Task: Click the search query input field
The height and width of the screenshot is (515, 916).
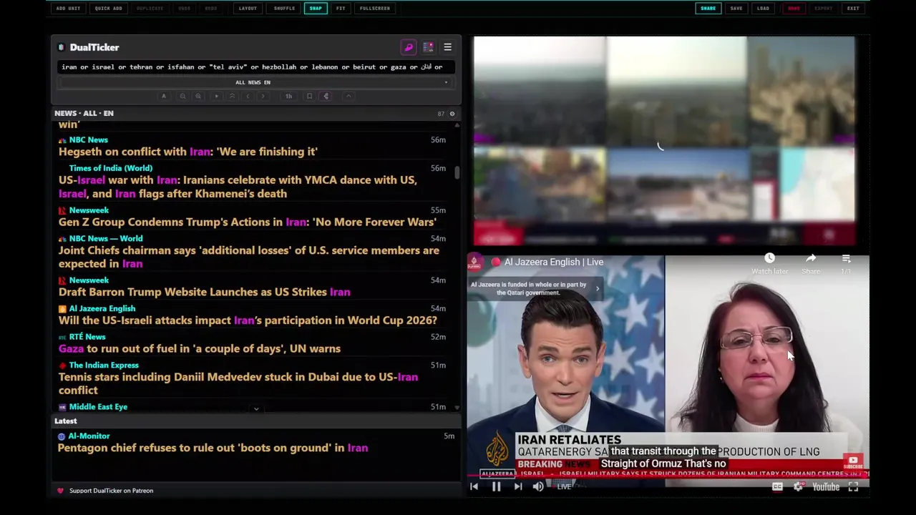Action: click(255, 67)
